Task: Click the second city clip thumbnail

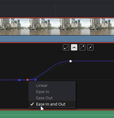Action: [x=45, y=27]
